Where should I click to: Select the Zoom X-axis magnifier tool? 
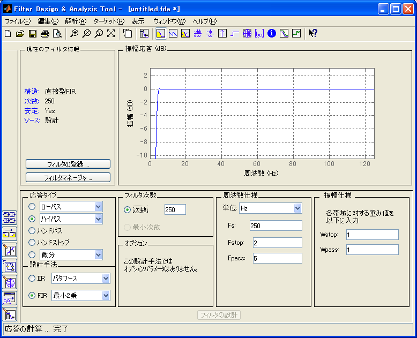86,34
